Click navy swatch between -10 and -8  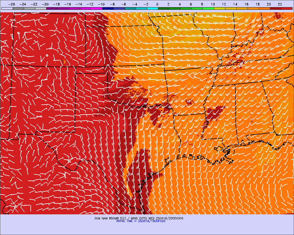click(108, 8)
